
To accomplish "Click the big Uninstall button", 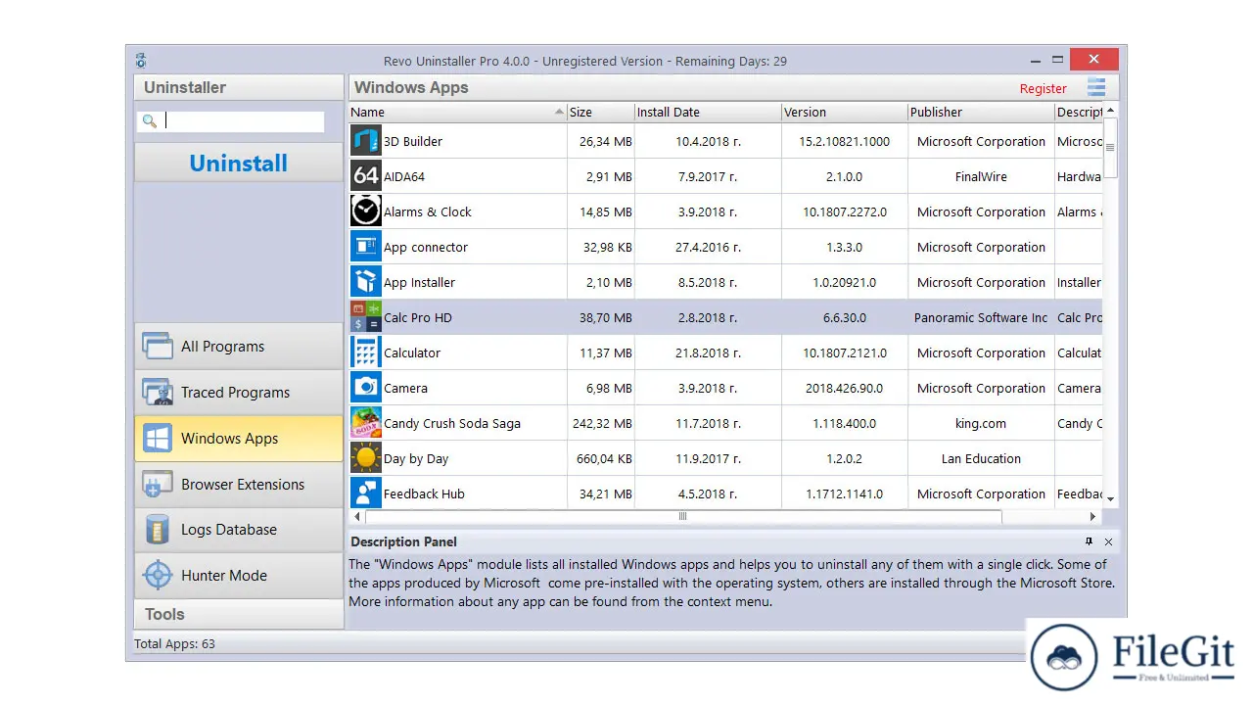I will (x=239, y=163).
